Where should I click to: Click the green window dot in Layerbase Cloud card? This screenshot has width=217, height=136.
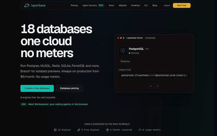pyautogui.click(x=124, y=38)
